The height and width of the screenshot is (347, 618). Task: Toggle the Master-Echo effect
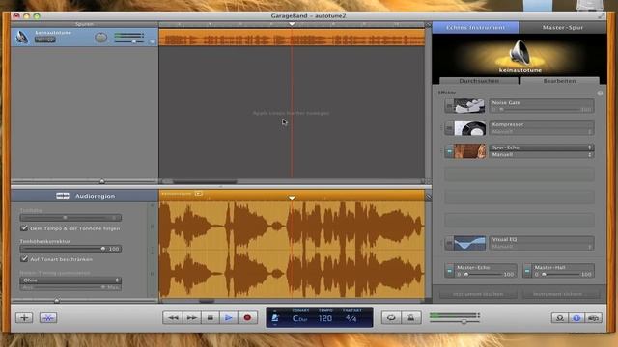click(x=449, y=271)
